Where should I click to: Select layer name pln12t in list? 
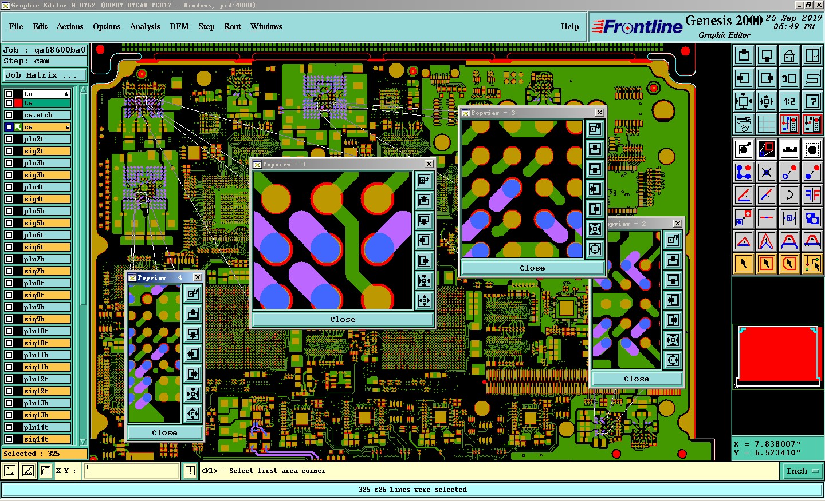click(x=46, y=379)
